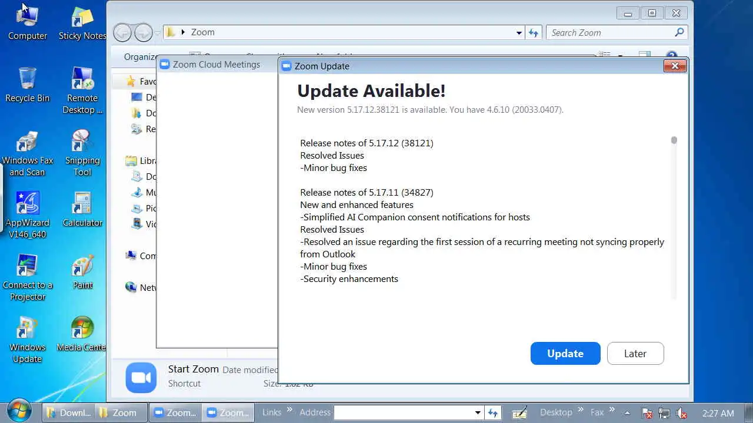The image size is (753, 423).
Task: Select the Windows Update desktop icon
Action: point(27,341)
